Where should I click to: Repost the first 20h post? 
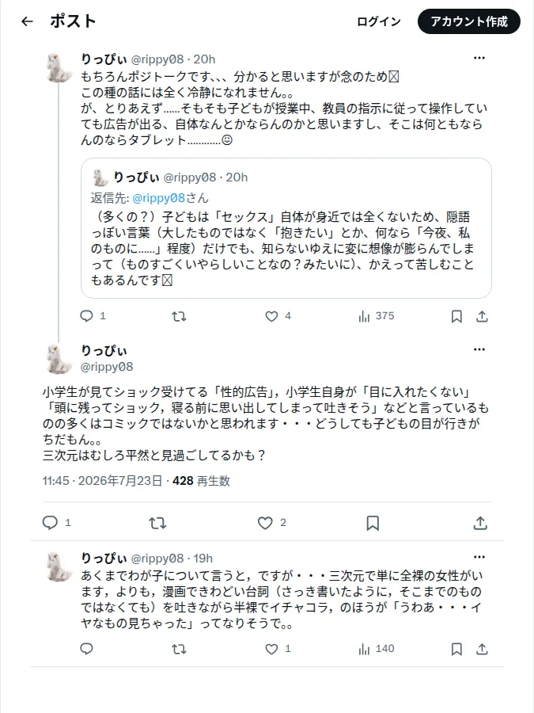click(179, 316)
